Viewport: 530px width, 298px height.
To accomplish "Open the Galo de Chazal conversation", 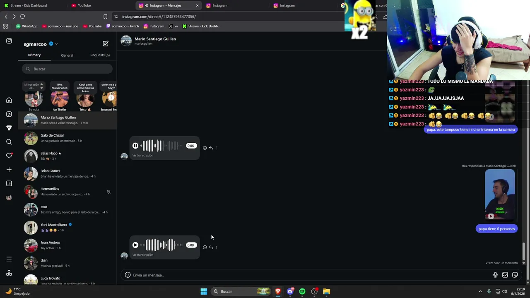I will coord(67,138).
